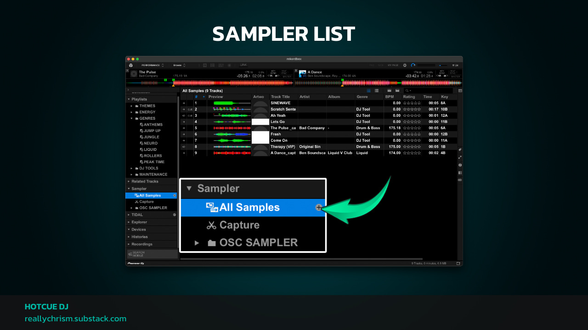This screenshot has width=588, height=330.
Task: Expand the DJ TOOLS folder
Action: (x=131, y=168)
